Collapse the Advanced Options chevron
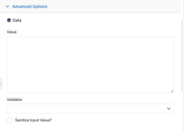Viewport: 184px width, 131px height. click(7, 6)
